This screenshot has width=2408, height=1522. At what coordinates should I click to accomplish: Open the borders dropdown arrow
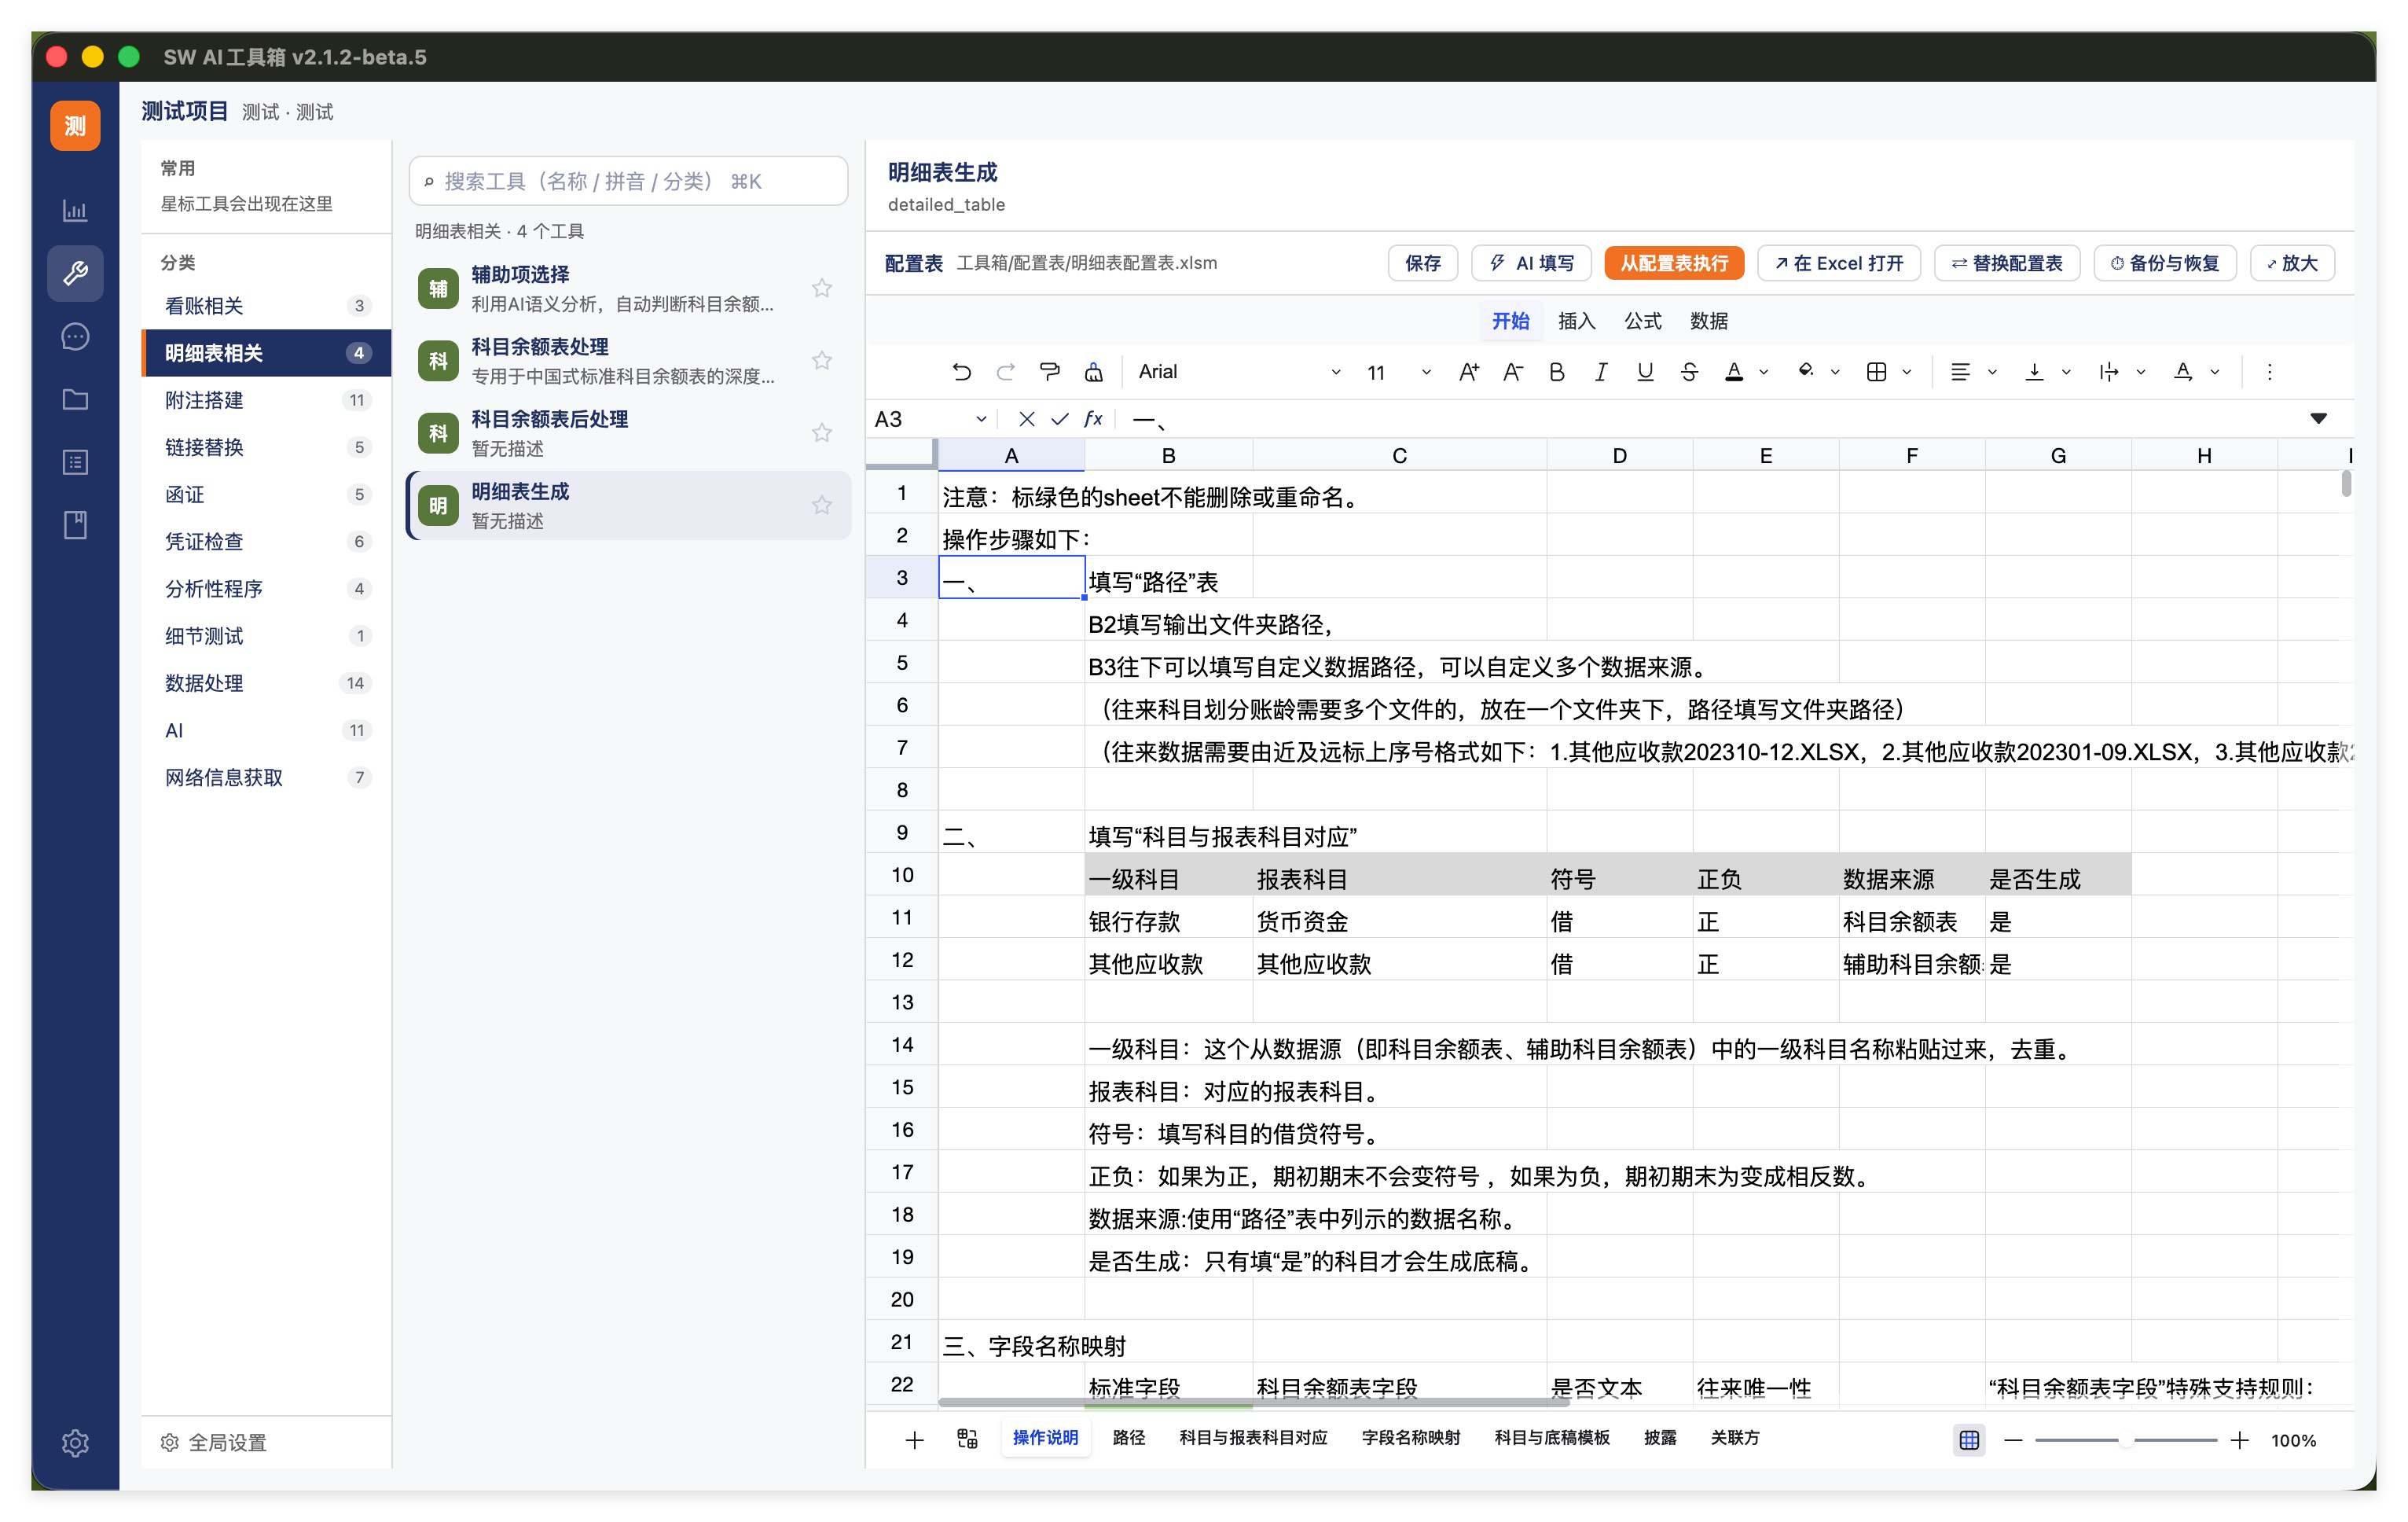coord(1907,372)
